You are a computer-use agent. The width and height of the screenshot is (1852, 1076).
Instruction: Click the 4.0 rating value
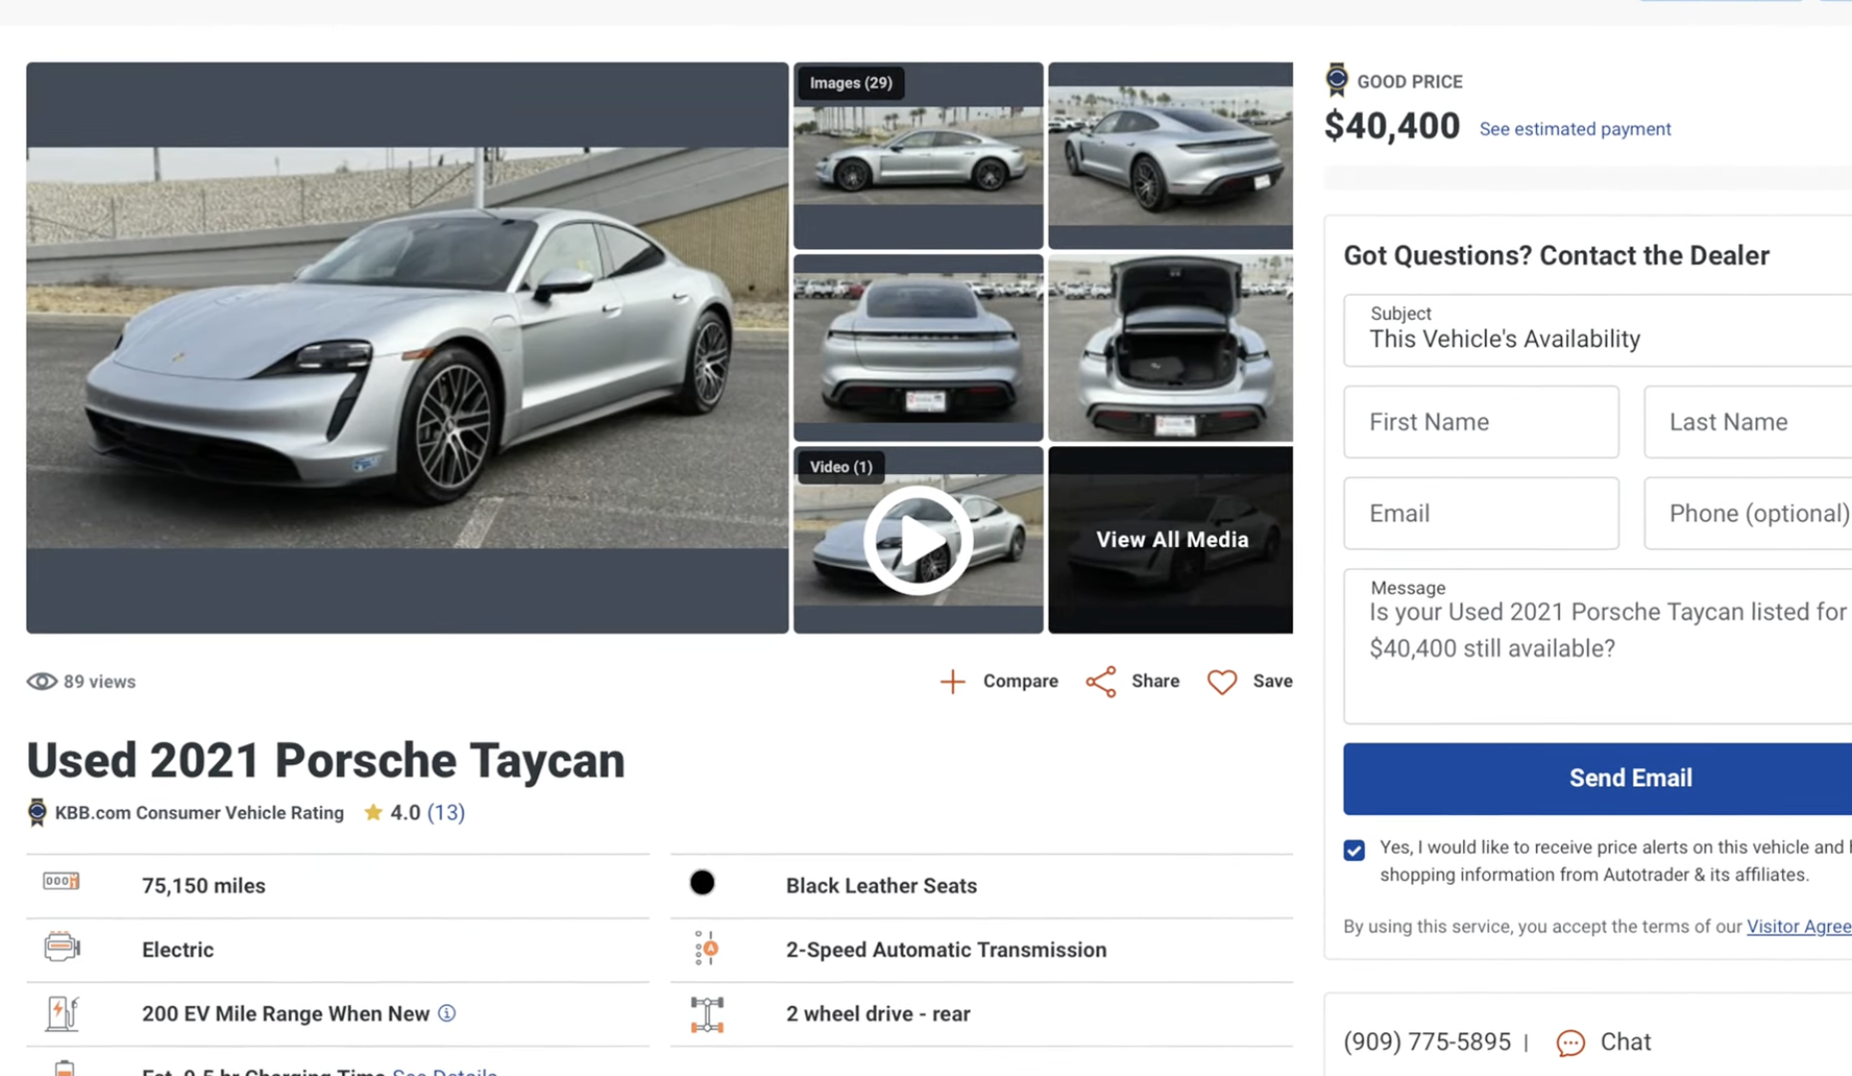tap(405, 812)
